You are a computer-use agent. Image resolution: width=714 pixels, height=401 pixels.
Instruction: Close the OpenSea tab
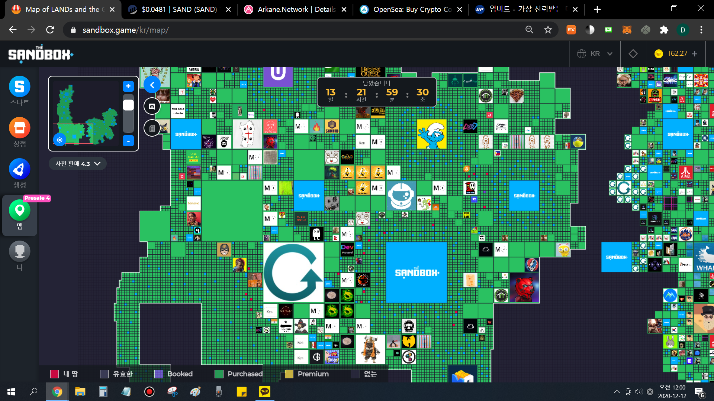coord(460,10)
